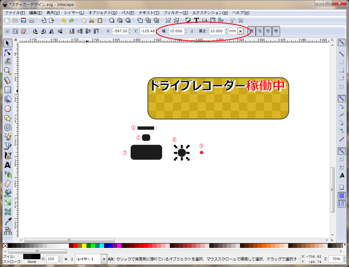Image resolution: width=349 pixels, height=267 pixels.
Task: Click the Cut scissors icon
Action: click(x=92, y=21)
